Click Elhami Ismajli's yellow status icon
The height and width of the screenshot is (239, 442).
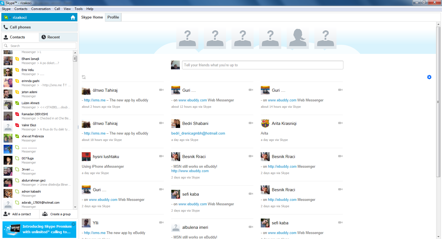pyautogui.click(x=17, y=59)
